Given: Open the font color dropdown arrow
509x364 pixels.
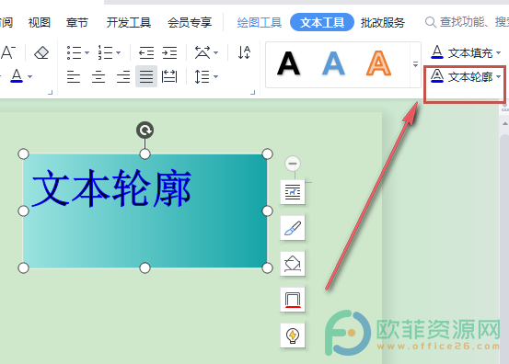Looking at the screenshot, I should pos(29,77).
